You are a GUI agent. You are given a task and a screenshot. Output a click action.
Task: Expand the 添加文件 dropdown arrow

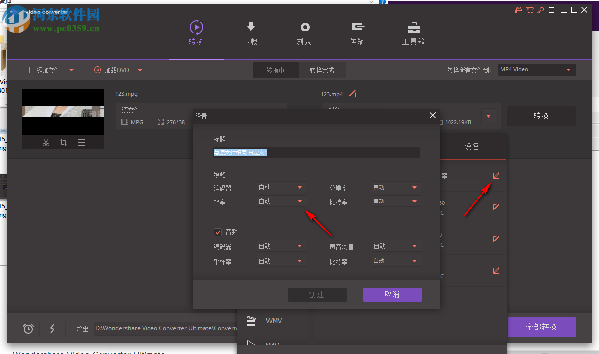(x=71, y=70)
